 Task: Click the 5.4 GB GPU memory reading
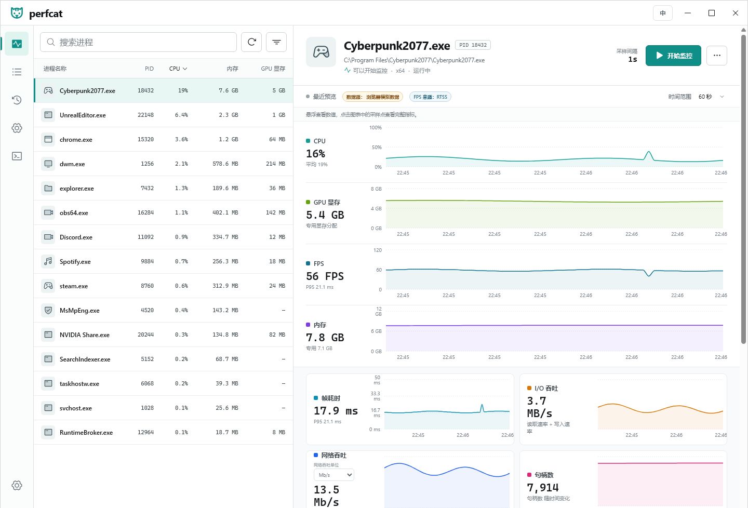click(x=325, y=215)
